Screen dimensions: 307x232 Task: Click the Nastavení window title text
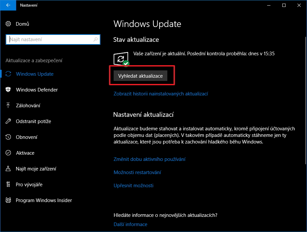(x=29, y=5)
